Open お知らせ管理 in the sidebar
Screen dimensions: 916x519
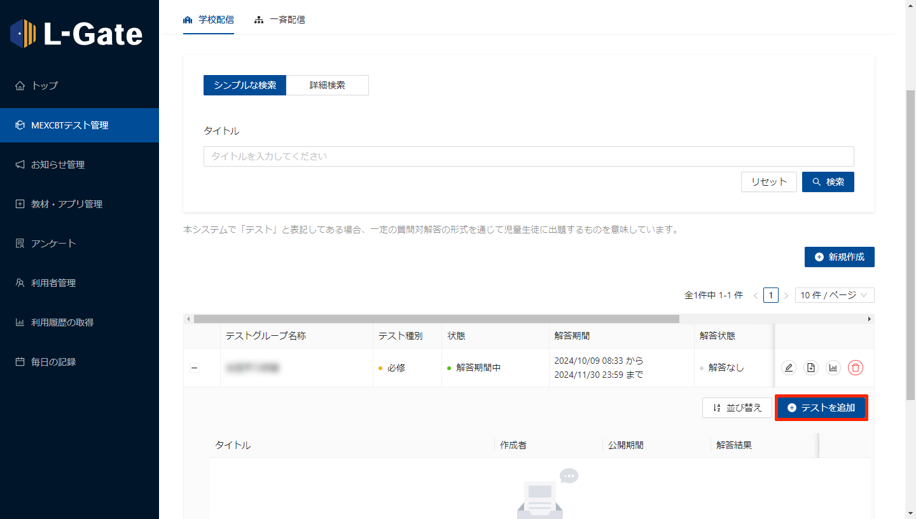point(57,165)
